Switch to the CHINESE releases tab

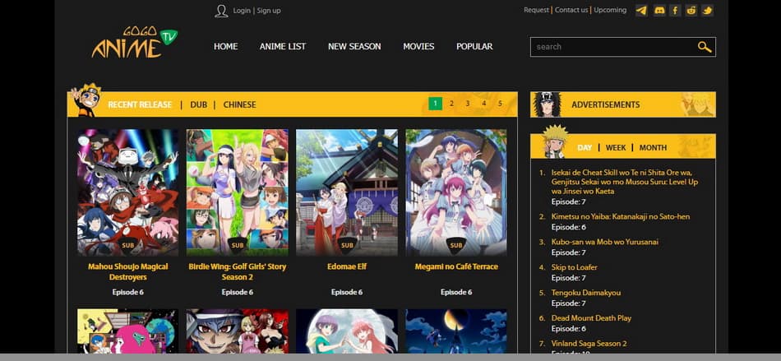(x=239, y=104)
